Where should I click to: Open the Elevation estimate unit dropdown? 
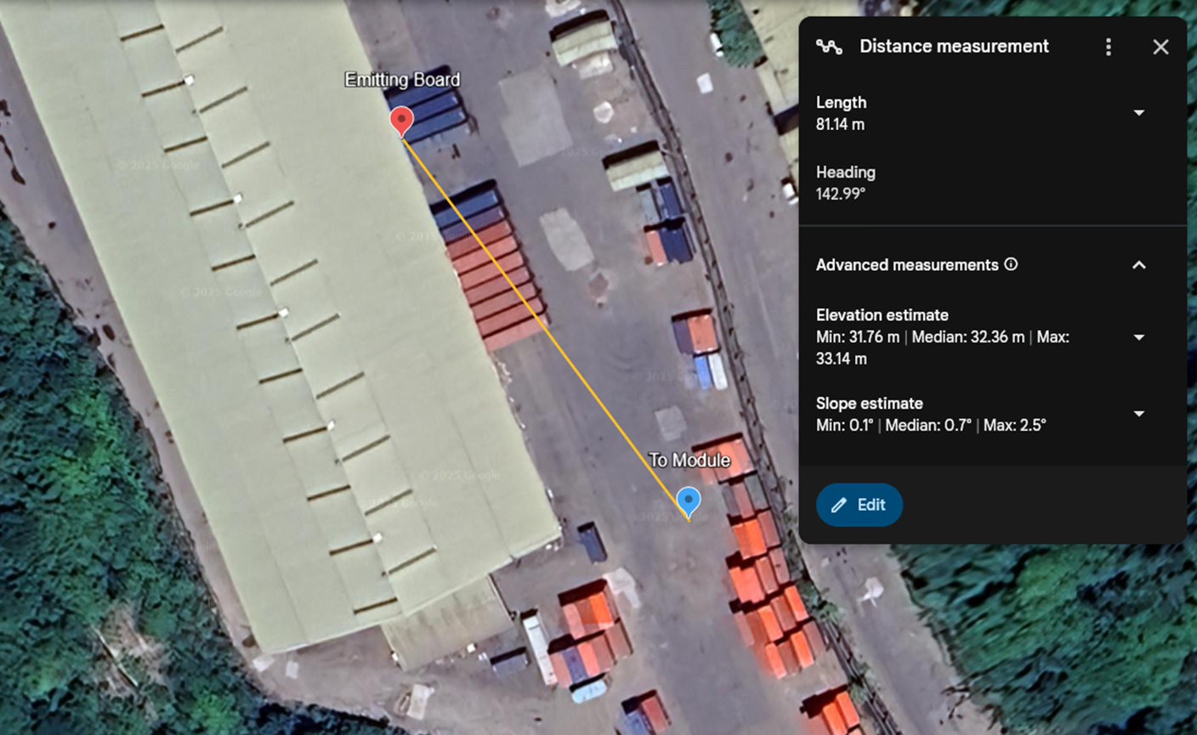coord(1138,337)
